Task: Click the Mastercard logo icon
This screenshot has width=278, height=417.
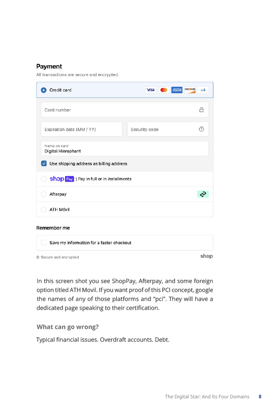Action: tap(164, 90)
